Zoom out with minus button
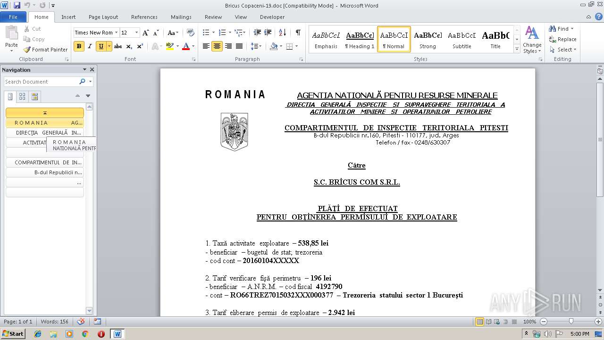604x340 pixels. [x=543, y=322]
